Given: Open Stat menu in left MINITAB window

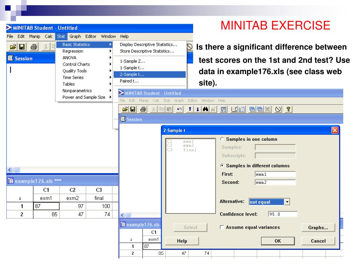Looking at the screenshot, I should click(x=61, y=36).
